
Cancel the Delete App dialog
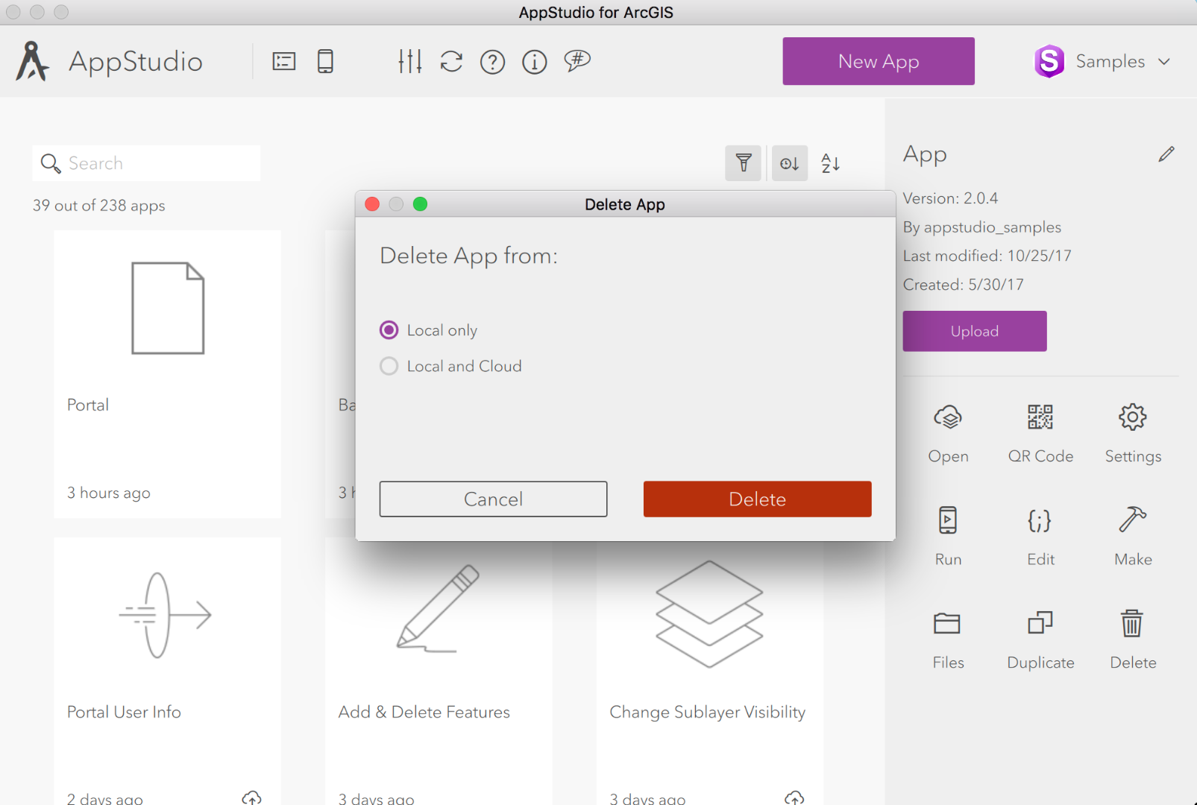(x=493, y=499)
